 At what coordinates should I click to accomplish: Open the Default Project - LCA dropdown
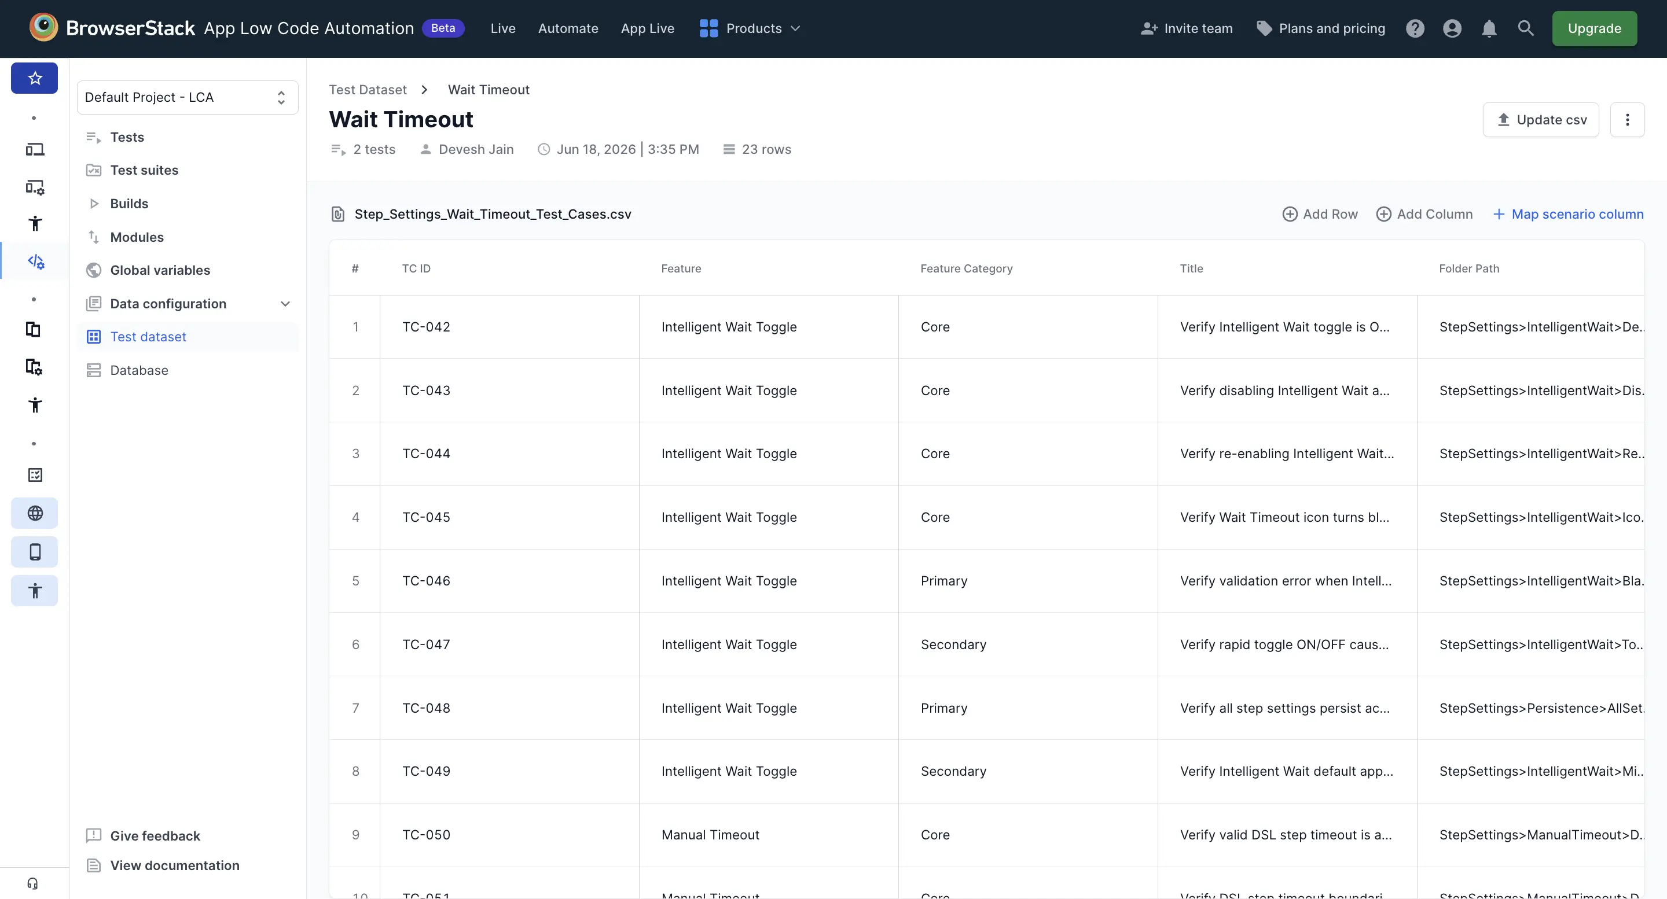click(x=188, y=97)
